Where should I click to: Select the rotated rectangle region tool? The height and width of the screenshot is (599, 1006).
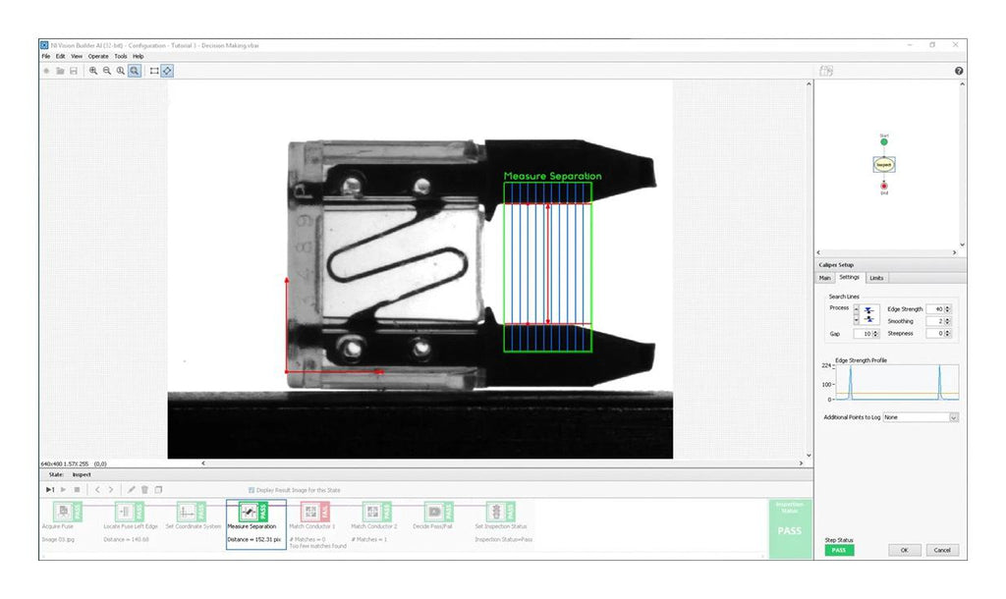point(167,71)
